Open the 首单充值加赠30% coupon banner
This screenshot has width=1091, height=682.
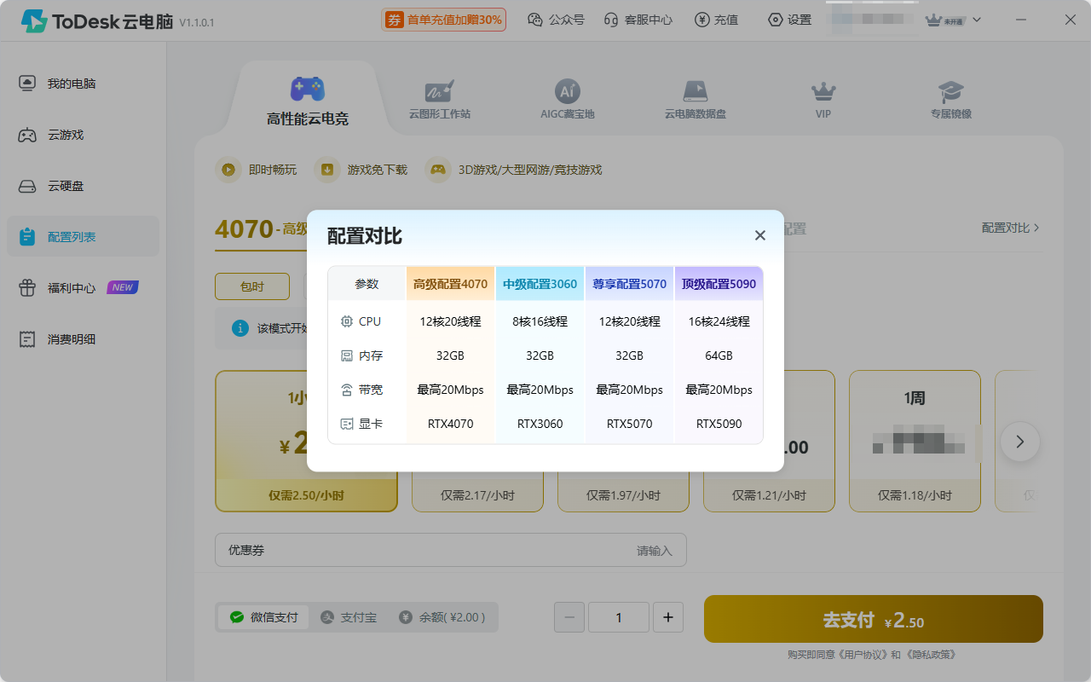pyautogui.click(x=443, y=20)
